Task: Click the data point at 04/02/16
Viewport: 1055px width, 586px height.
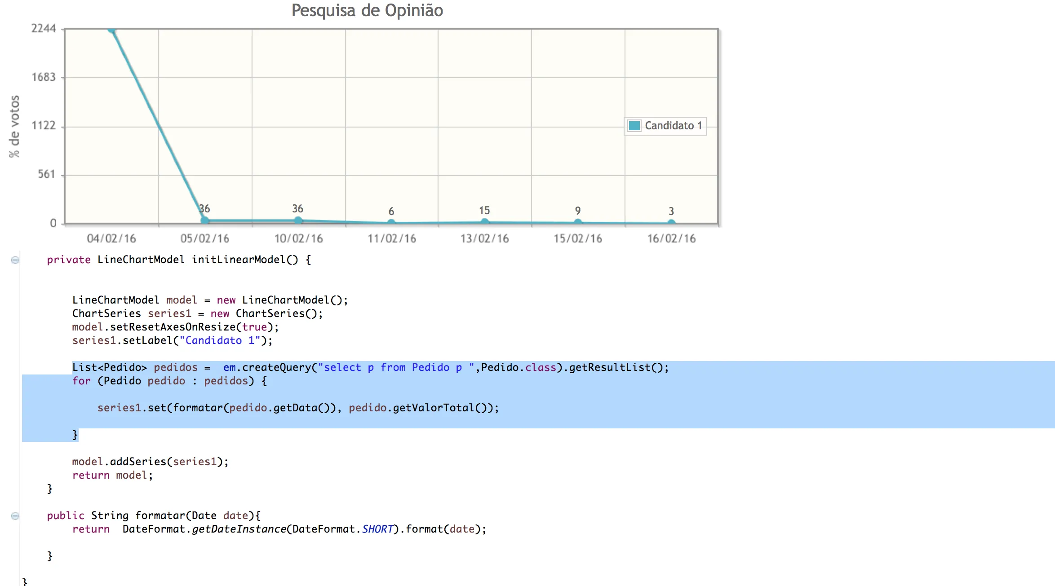Action: pyautogui.click(x=112, y=30)
